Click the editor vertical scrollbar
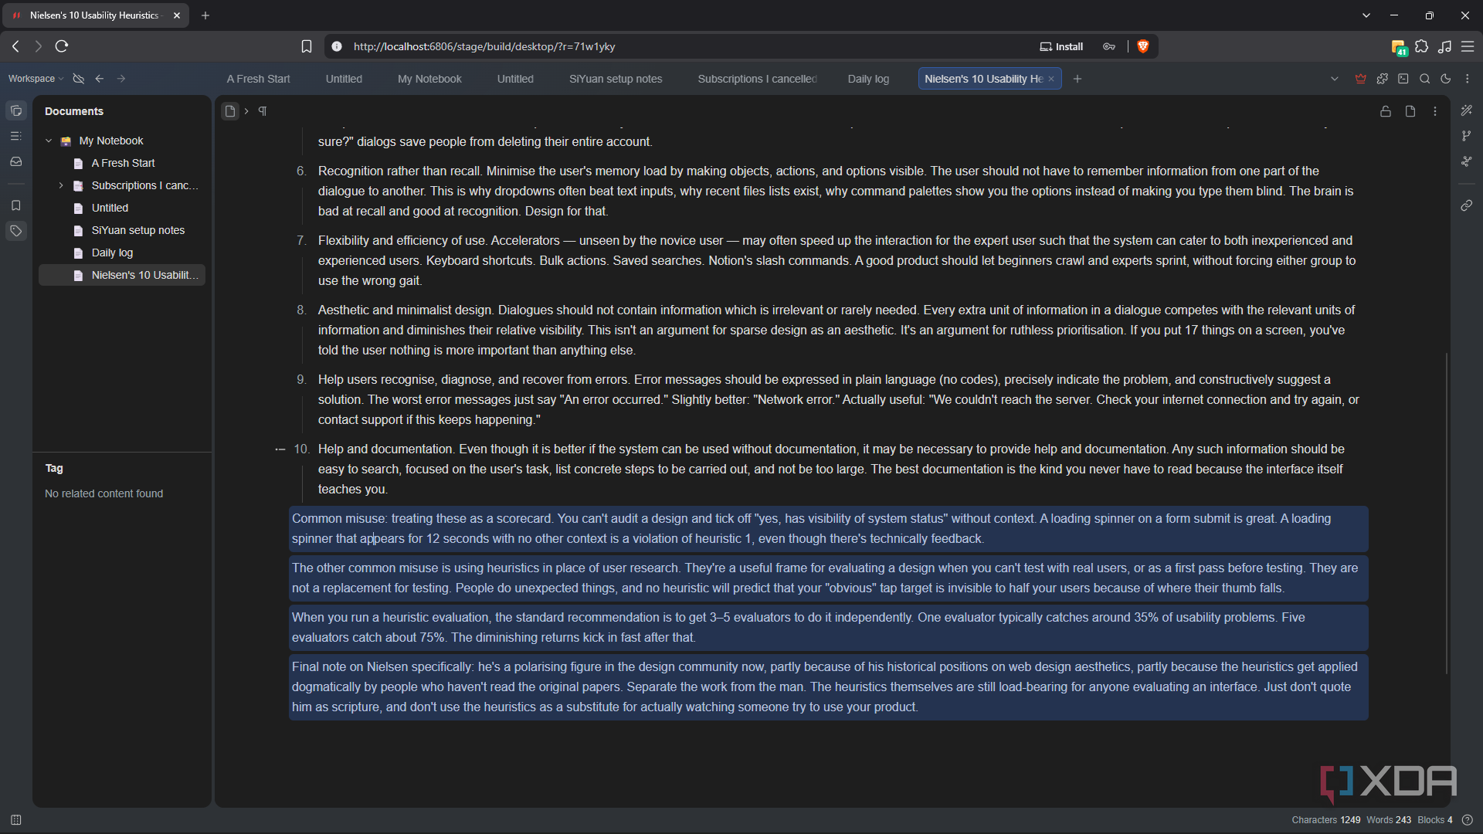The height and width of the screenshot is (834, 1483). 1446,514
